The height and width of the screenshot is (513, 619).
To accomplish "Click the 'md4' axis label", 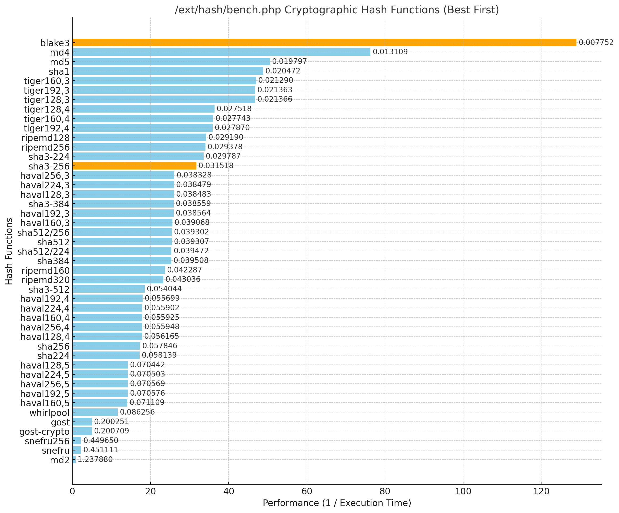I will (60, 52).
